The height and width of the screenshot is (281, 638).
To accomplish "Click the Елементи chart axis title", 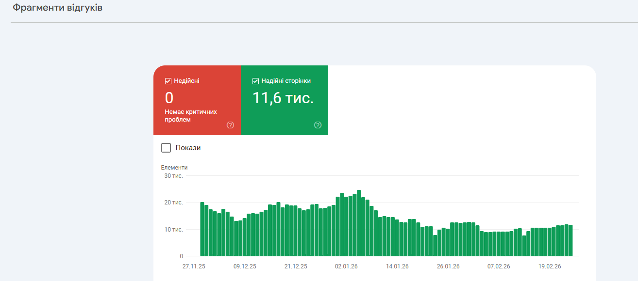I will pyautogui.click(x=174, y=168).
